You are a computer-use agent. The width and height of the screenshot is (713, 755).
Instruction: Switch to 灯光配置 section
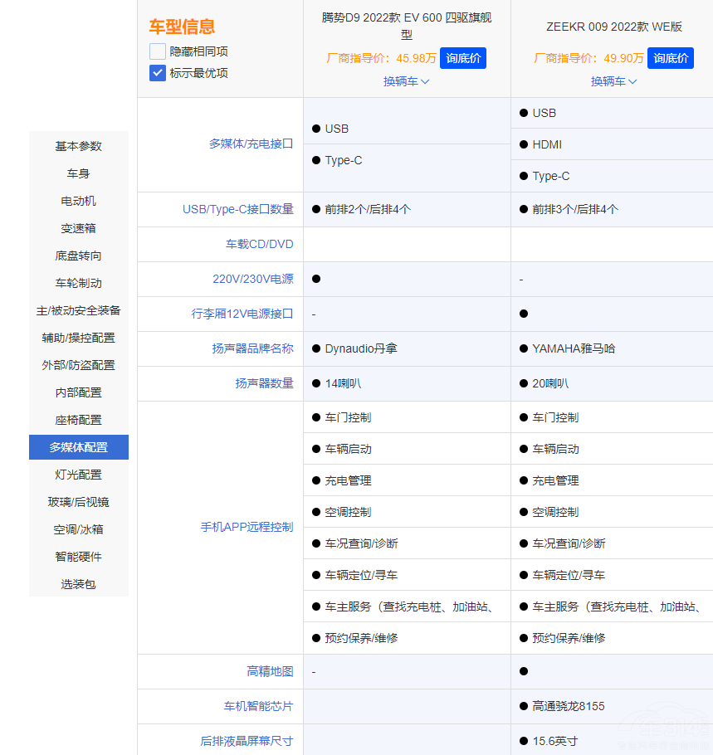pos(78,474)
